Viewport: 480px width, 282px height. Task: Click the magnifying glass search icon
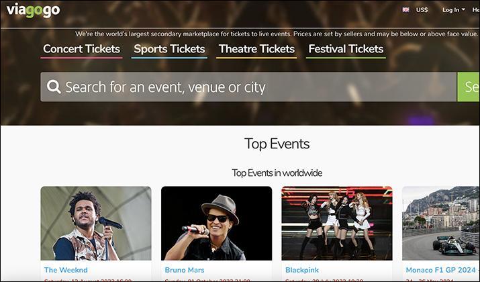[x=54, y=87]
